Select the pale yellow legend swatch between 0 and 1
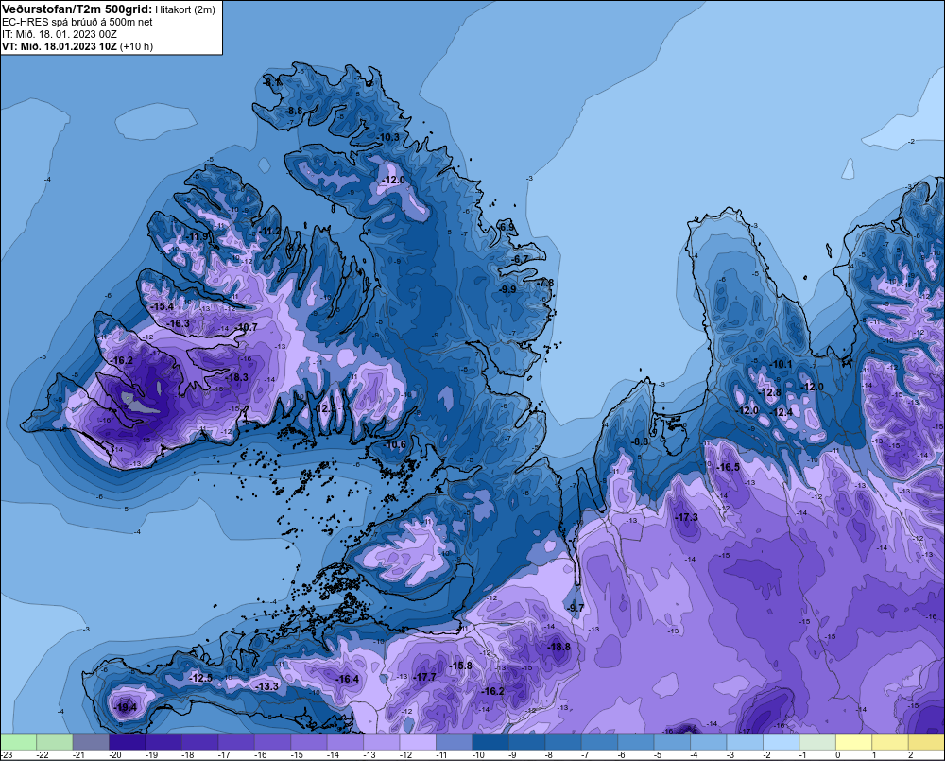 click(853, 742)
